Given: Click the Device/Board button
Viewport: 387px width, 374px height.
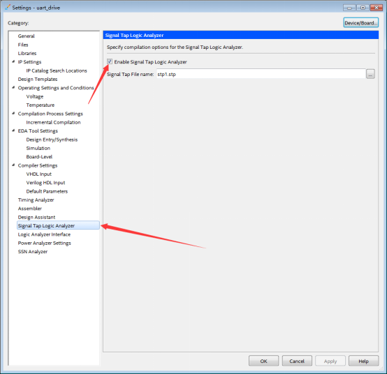Looking at the screenshot, I should point(361,23).
